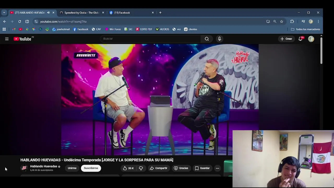Open Facebook bookmark in bookmarks bar
334x188 pixels.
(81, 29)
